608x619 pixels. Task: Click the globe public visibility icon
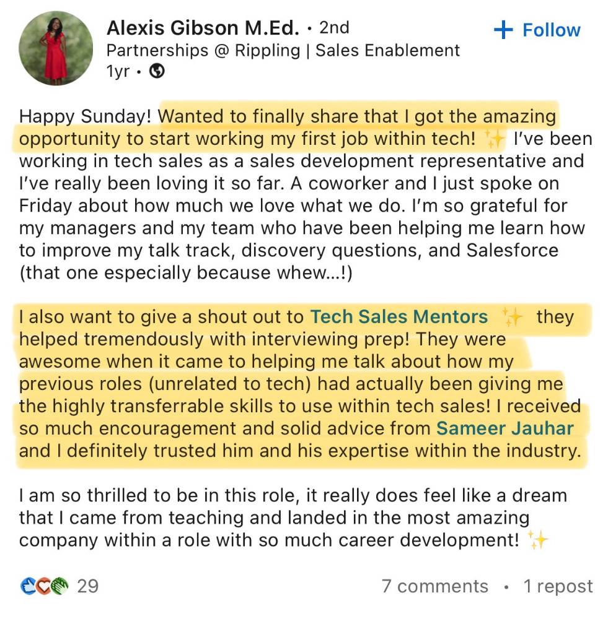(157, 71)
